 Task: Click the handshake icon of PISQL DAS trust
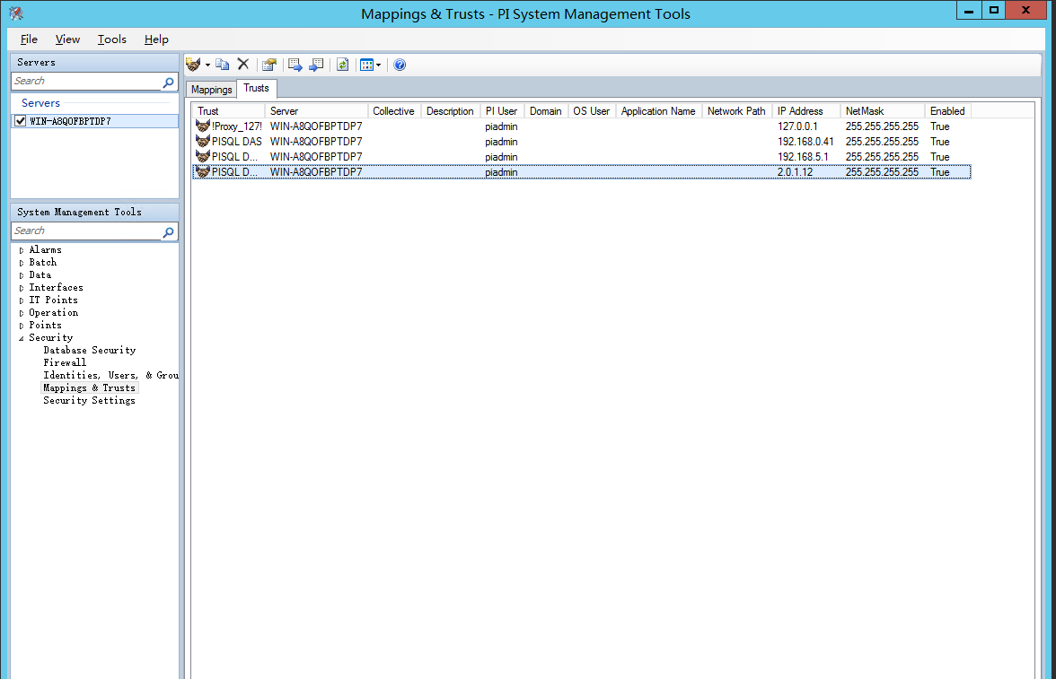pyautogui.click(x=203, y=142)
